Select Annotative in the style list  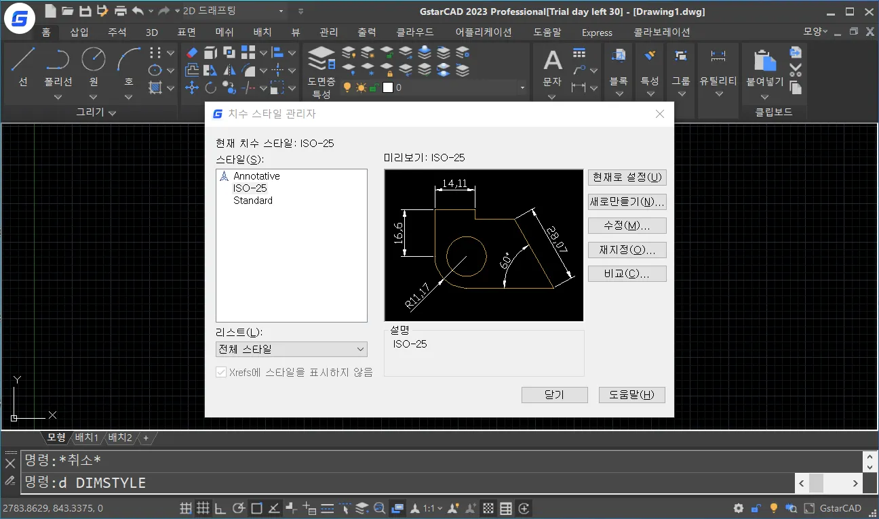pyautogui.click(x=256, y=176)
